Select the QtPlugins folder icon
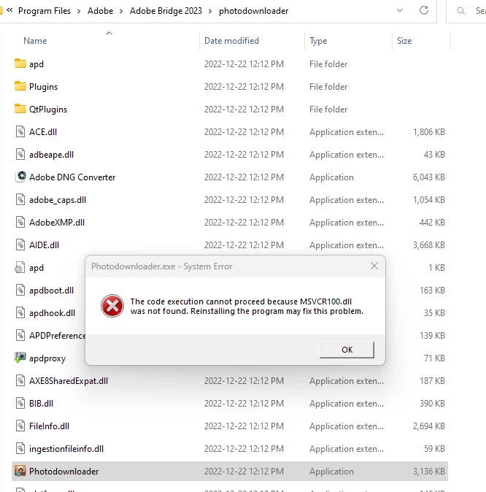The width and height of the screenshot is (486, 492). tap(20, 109)
